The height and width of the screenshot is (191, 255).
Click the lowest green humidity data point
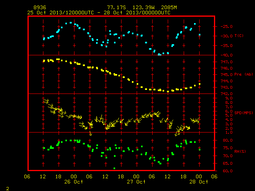(x=114, y=168)
